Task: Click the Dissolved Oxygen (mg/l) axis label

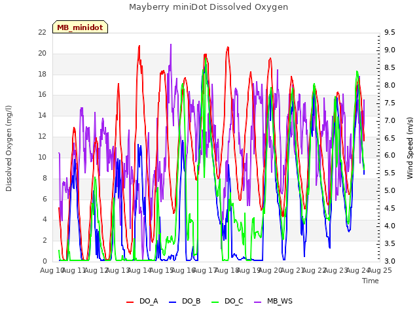Action: (9, 148)
